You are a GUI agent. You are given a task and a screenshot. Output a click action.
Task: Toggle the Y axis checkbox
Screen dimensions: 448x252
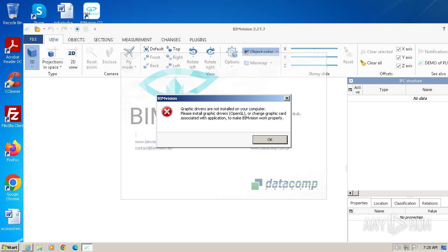click(398, 57)
